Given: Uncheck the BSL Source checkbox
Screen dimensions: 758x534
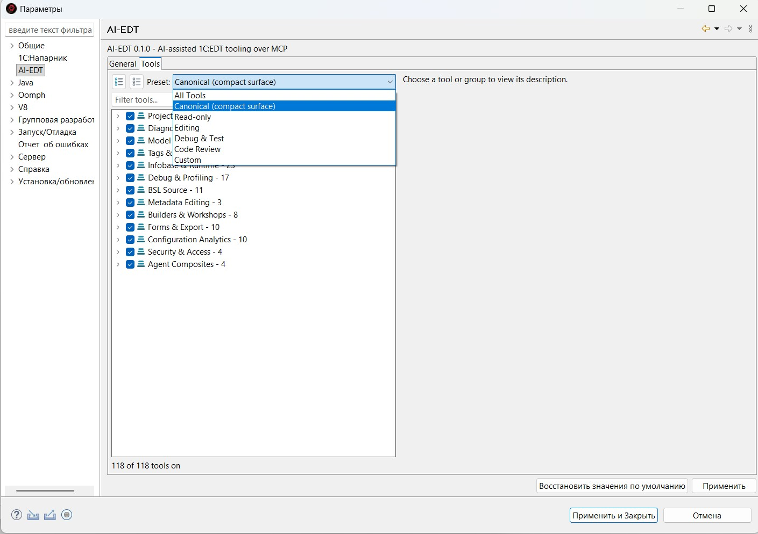Looking at the screenshot, I should [x=130, y=190].
